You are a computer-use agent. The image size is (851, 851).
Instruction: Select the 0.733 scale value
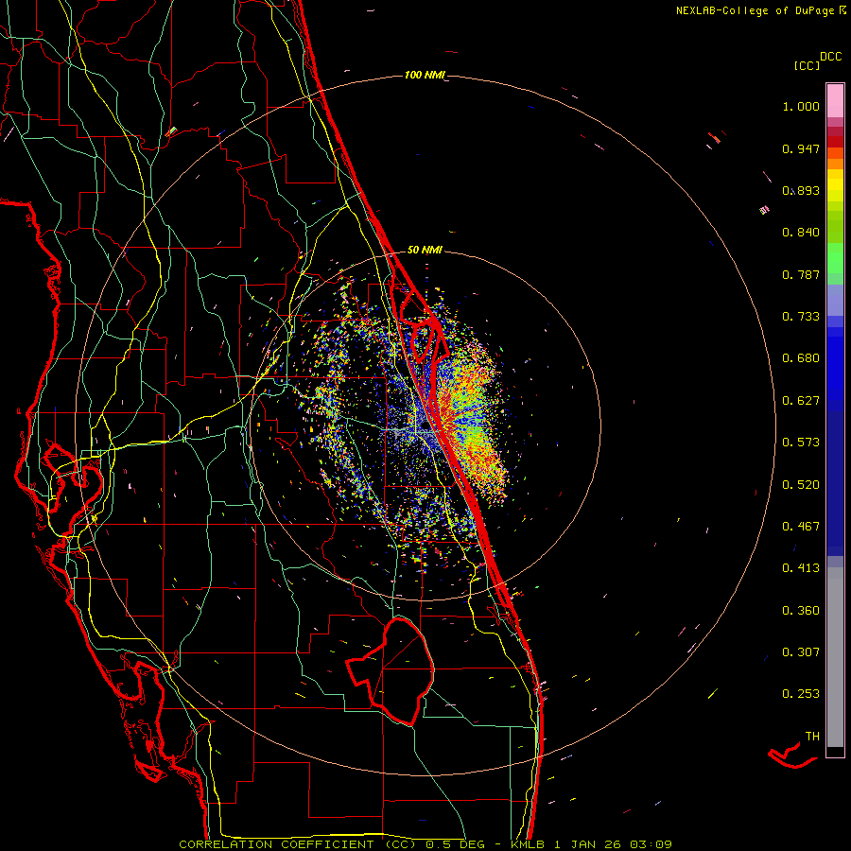[801, 317]
